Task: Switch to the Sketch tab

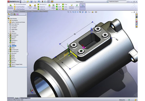Action: pos(16,11)
